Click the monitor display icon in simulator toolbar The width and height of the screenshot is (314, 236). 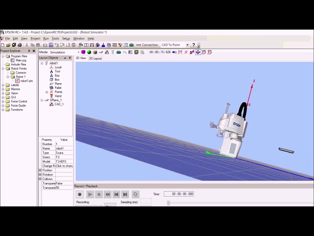point(136,52)
